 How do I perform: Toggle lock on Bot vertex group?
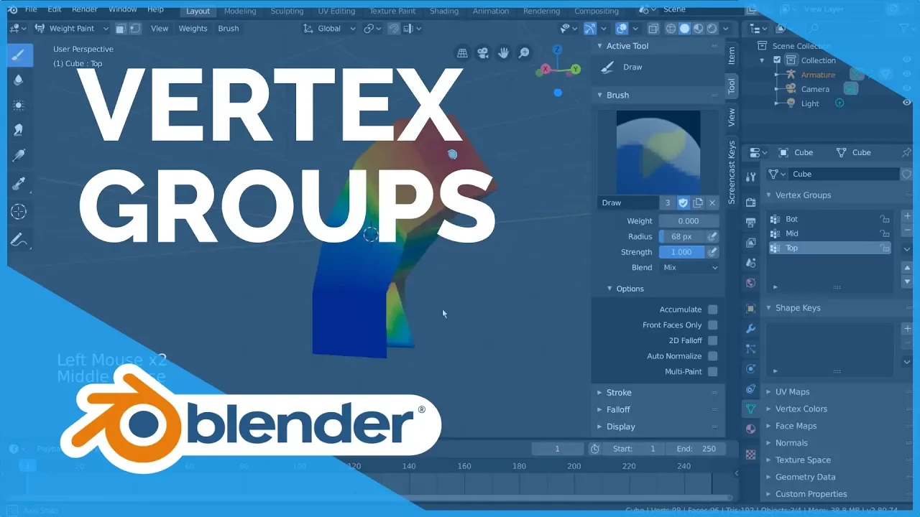coord(885,219)
